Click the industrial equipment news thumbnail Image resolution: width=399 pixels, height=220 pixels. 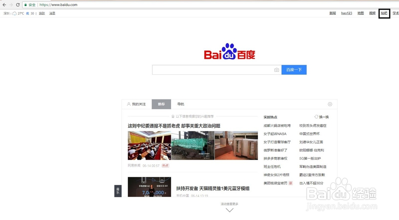coord(236,145)
